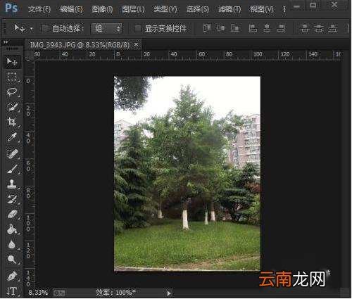Click the 8.33% zoom level field

[x=38, y=293]
